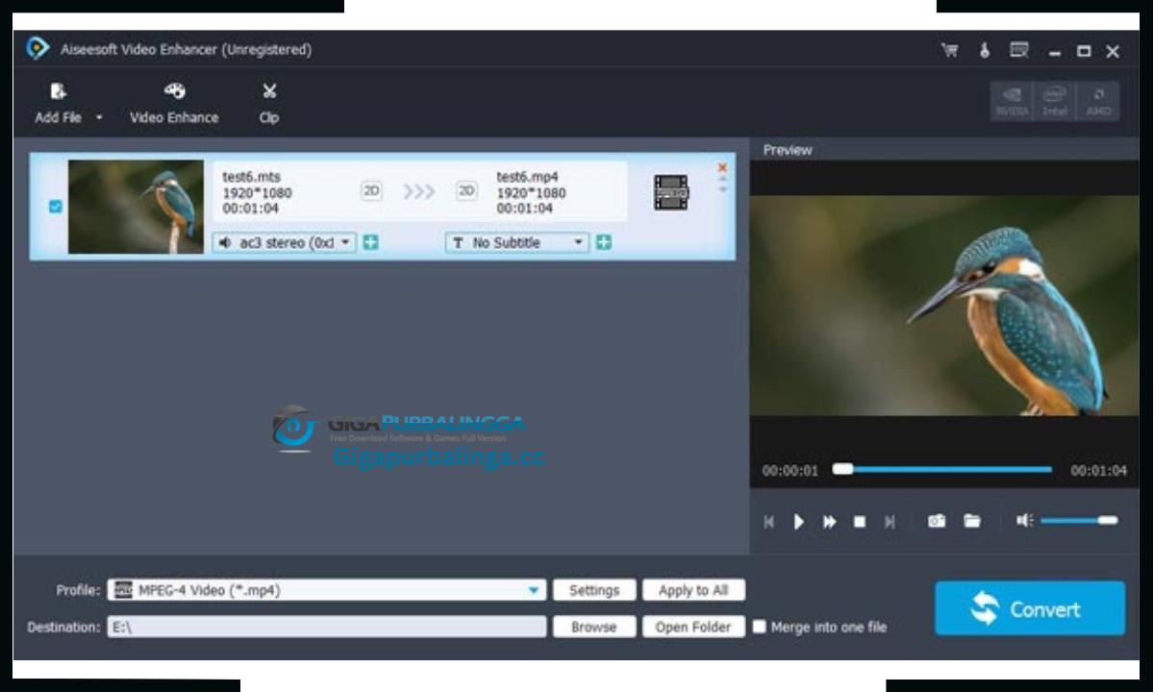This screenshot has height=692, width=1154.
Task: Click the Add File button
Action: pyautogui.click(x=59, y=104)
